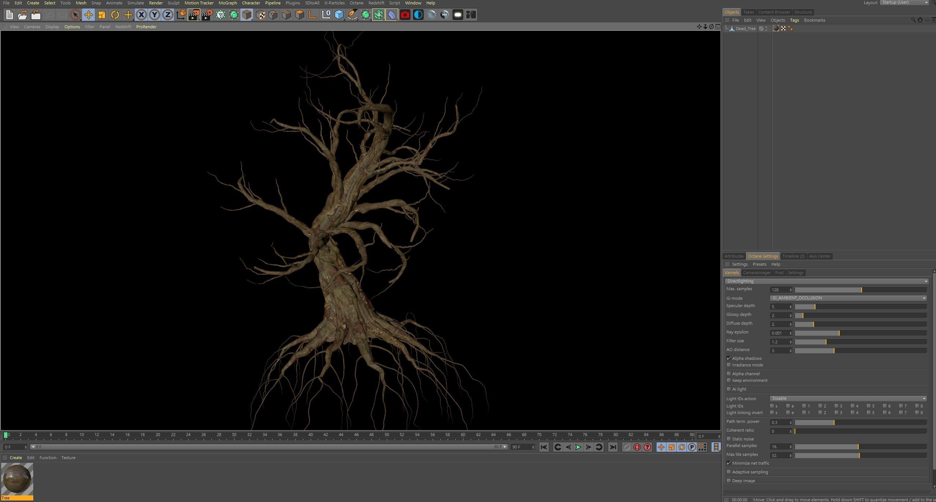The image size is (936, 502).
Task: Open the Directlighting kernel dropdown
Action: [826, 281]
